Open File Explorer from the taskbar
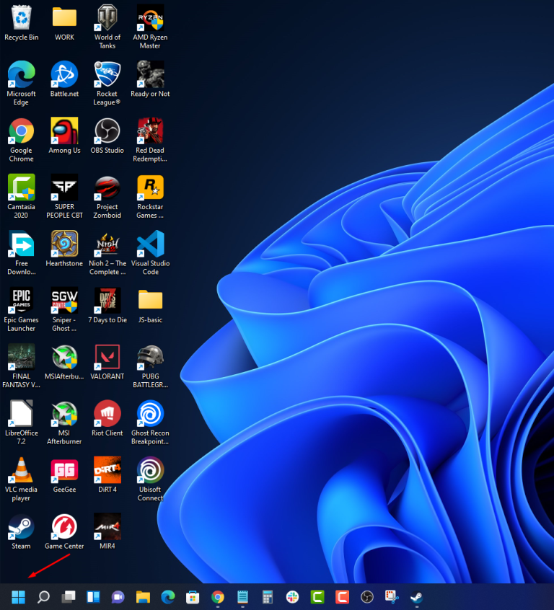This screenshot has width=554, height=610. click(143, 596)
